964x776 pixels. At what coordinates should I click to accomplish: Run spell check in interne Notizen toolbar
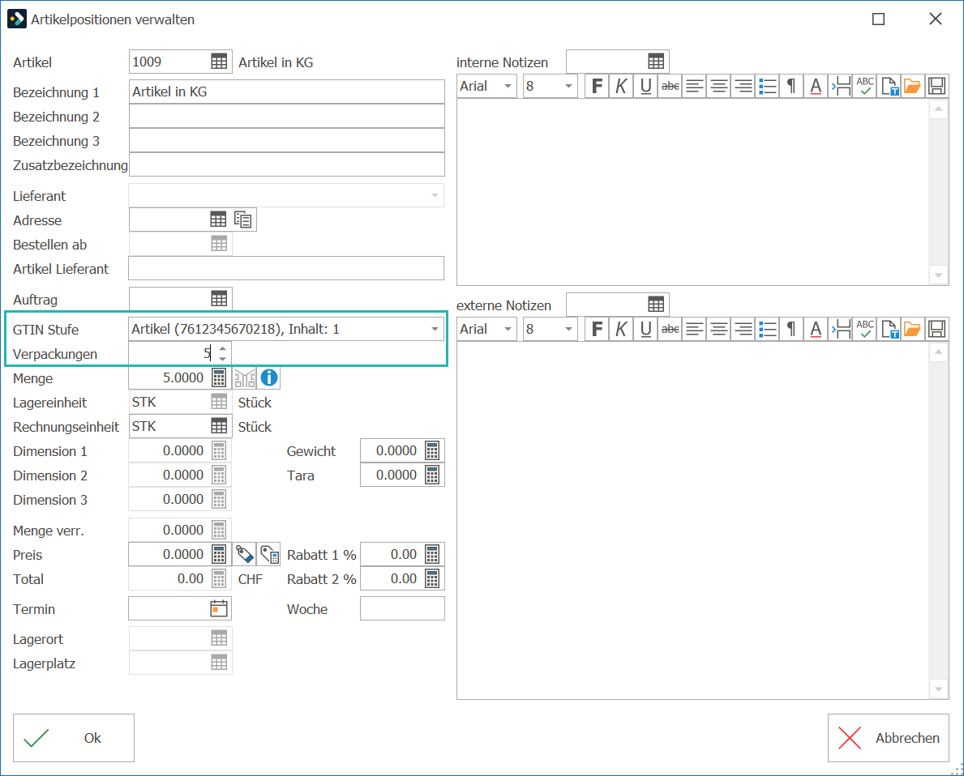[865, 86]
